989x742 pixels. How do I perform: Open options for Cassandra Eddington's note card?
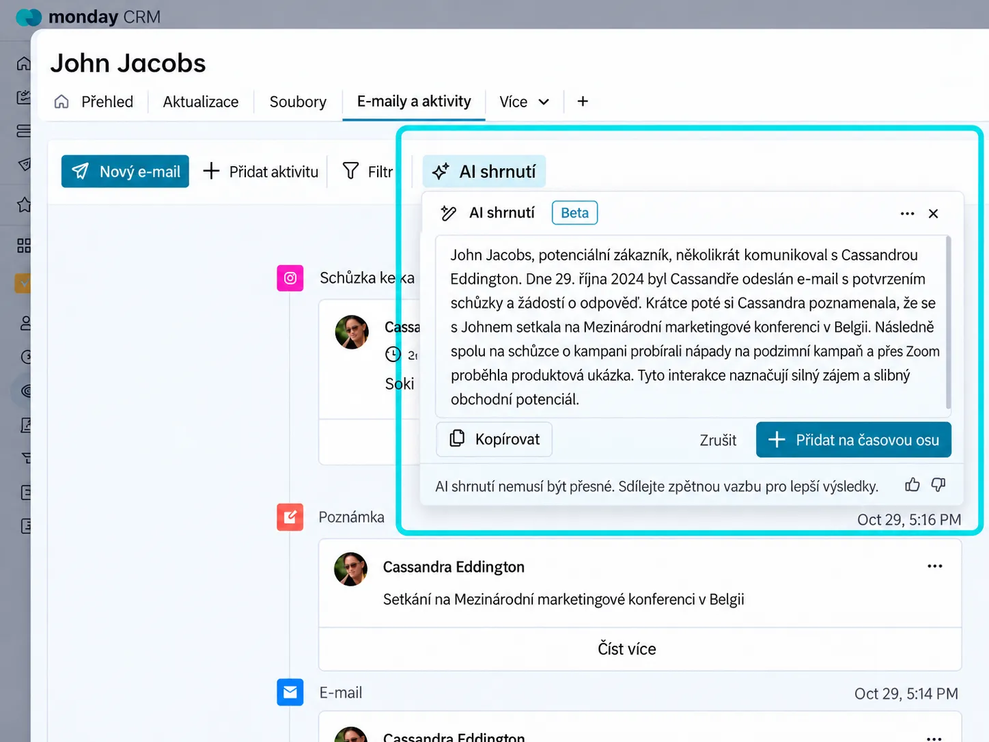[934, 566]
